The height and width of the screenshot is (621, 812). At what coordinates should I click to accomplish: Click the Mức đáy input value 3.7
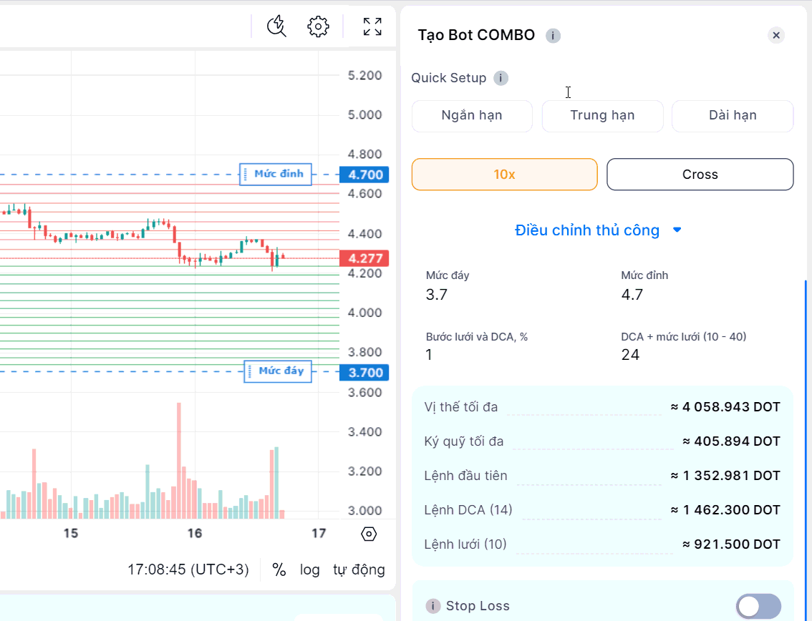click(x=437, y=295)
